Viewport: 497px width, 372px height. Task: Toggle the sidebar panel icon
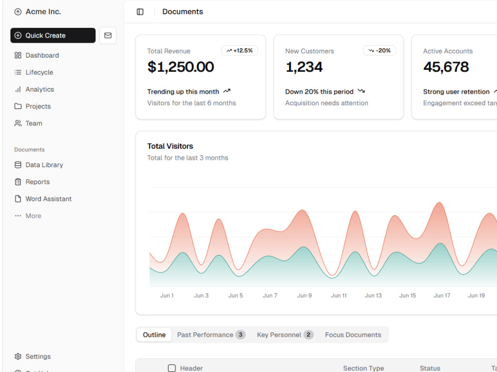140,12
